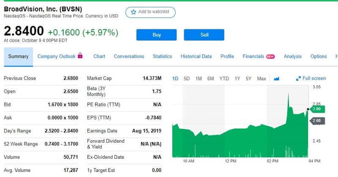
Task: Click the +0.1600 (+5.97%) change value
Action: point(83,33)
